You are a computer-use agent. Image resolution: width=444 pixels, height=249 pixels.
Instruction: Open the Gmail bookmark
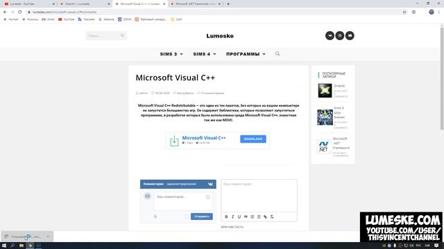[48, 19]
